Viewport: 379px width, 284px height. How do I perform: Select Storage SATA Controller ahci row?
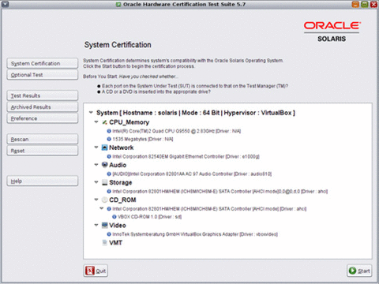click(220, 192)
